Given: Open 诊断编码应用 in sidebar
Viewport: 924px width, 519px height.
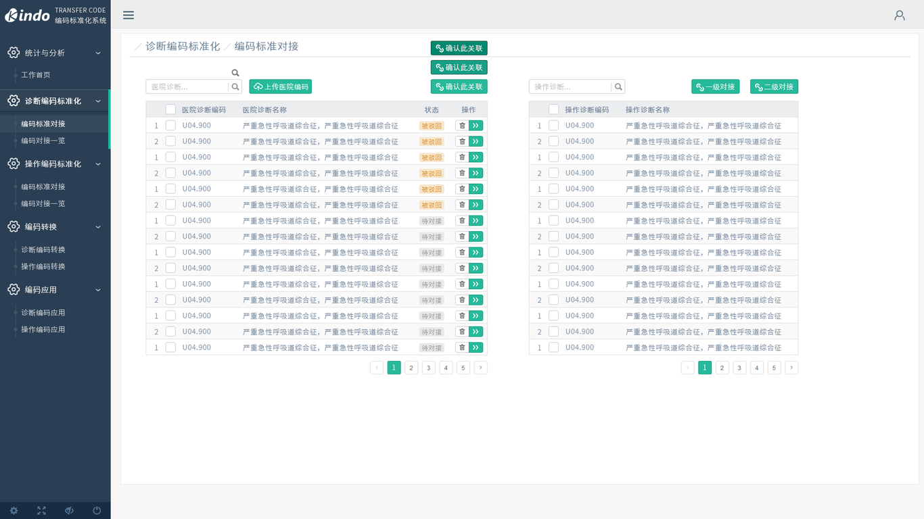Looking at the screenshot, I should pos(43,312).
